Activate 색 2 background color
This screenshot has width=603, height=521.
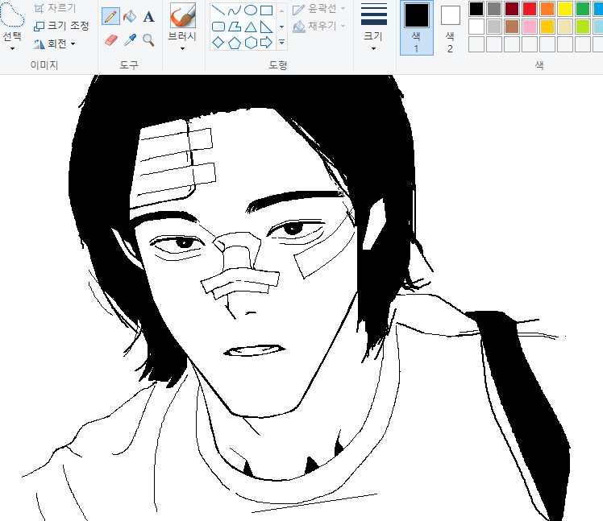(x=451, y=29)
